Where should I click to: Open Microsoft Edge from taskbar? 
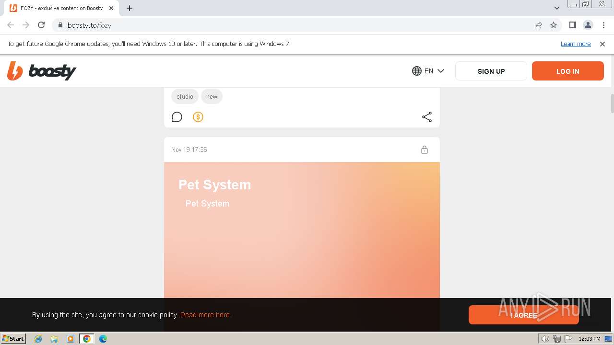point(103,339)
